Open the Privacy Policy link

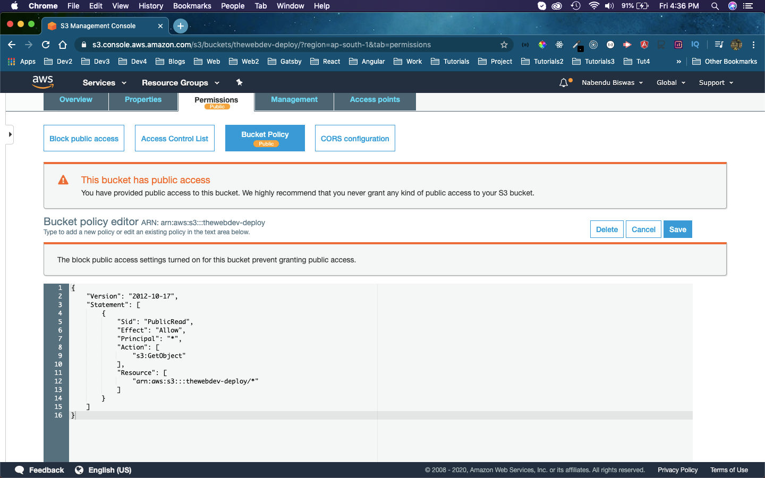pyautogui.click(x=678, y=470)
